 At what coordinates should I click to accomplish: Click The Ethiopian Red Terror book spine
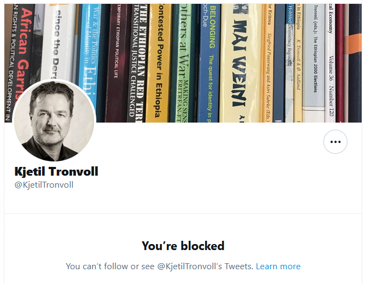[x=138, y=63]
